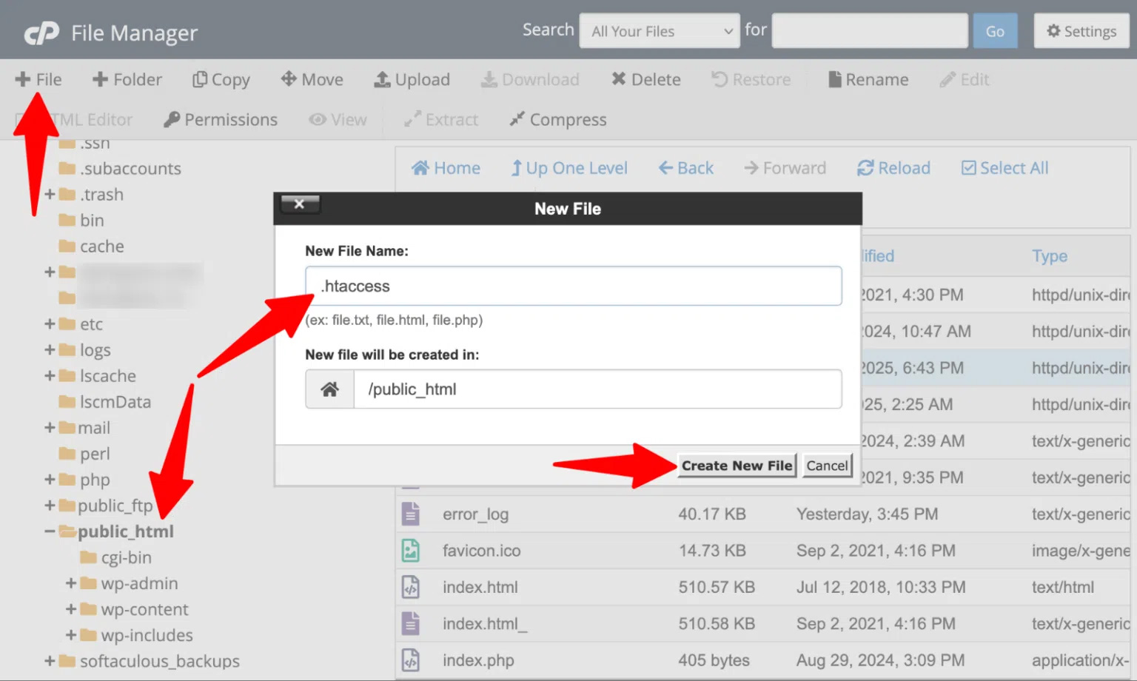Click the Copy icon in toolbar
This screenshot has height=681, width=1137.
200,79
